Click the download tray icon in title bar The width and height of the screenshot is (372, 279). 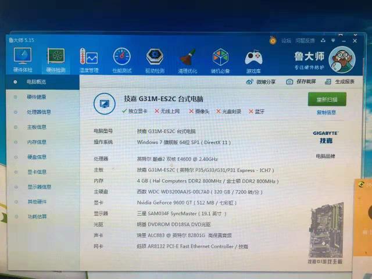point(323,41)
